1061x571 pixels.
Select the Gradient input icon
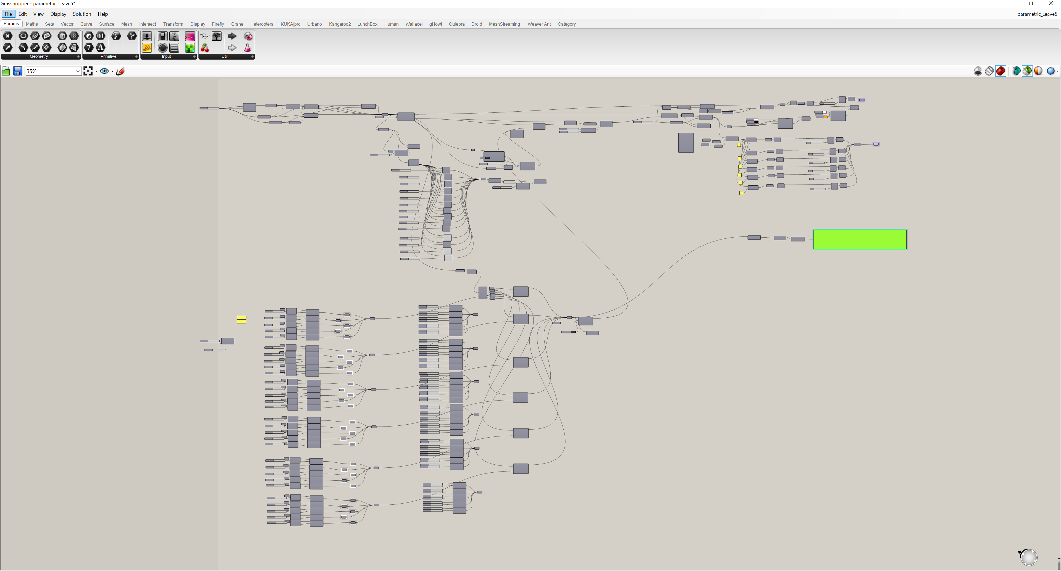point(190,36)
